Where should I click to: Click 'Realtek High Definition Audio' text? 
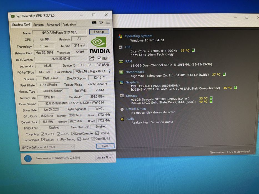tap(152, 122)
